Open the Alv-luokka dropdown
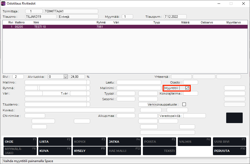 65,77
